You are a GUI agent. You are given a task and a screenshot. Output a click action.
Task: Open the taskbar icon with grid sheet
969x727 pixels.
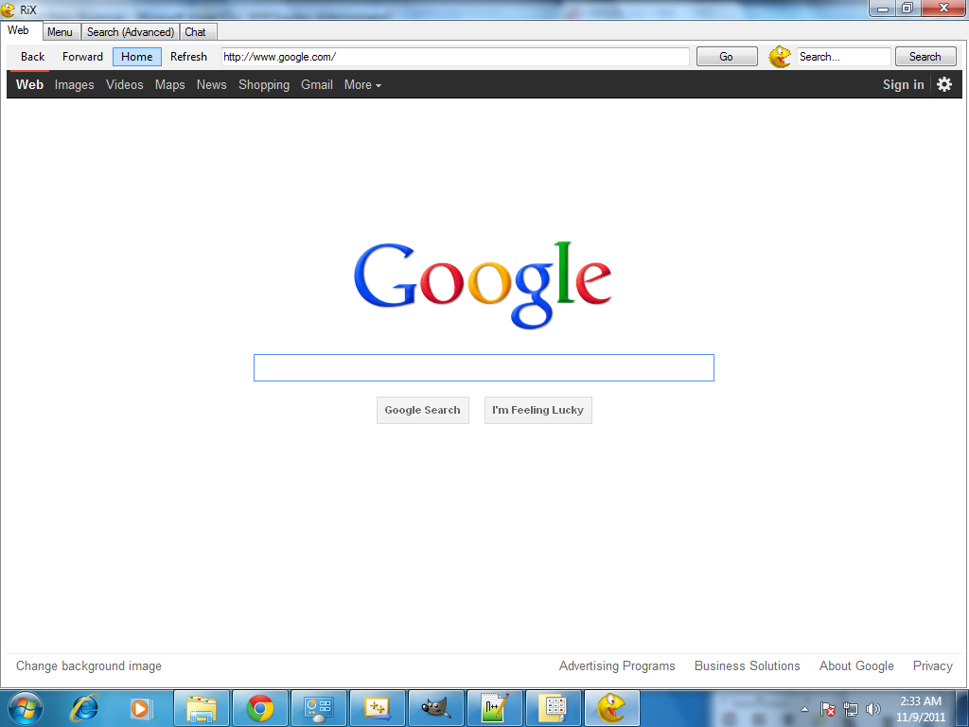(x=554, y=708)
